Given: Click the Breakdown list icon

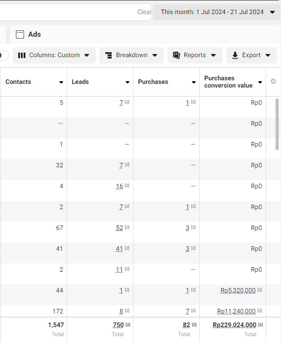Looking at the screenshot, I should pyautogui.click(x=108, y=55).
